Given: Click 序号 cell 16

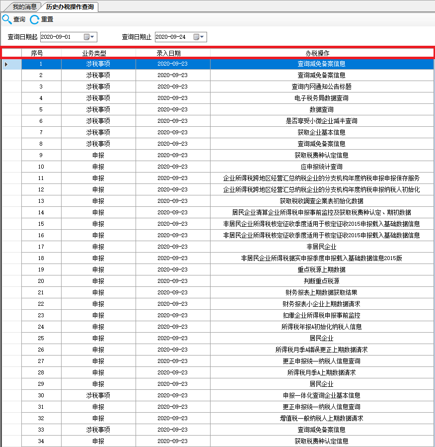Looking at the screenshot, I should (41, 235).
